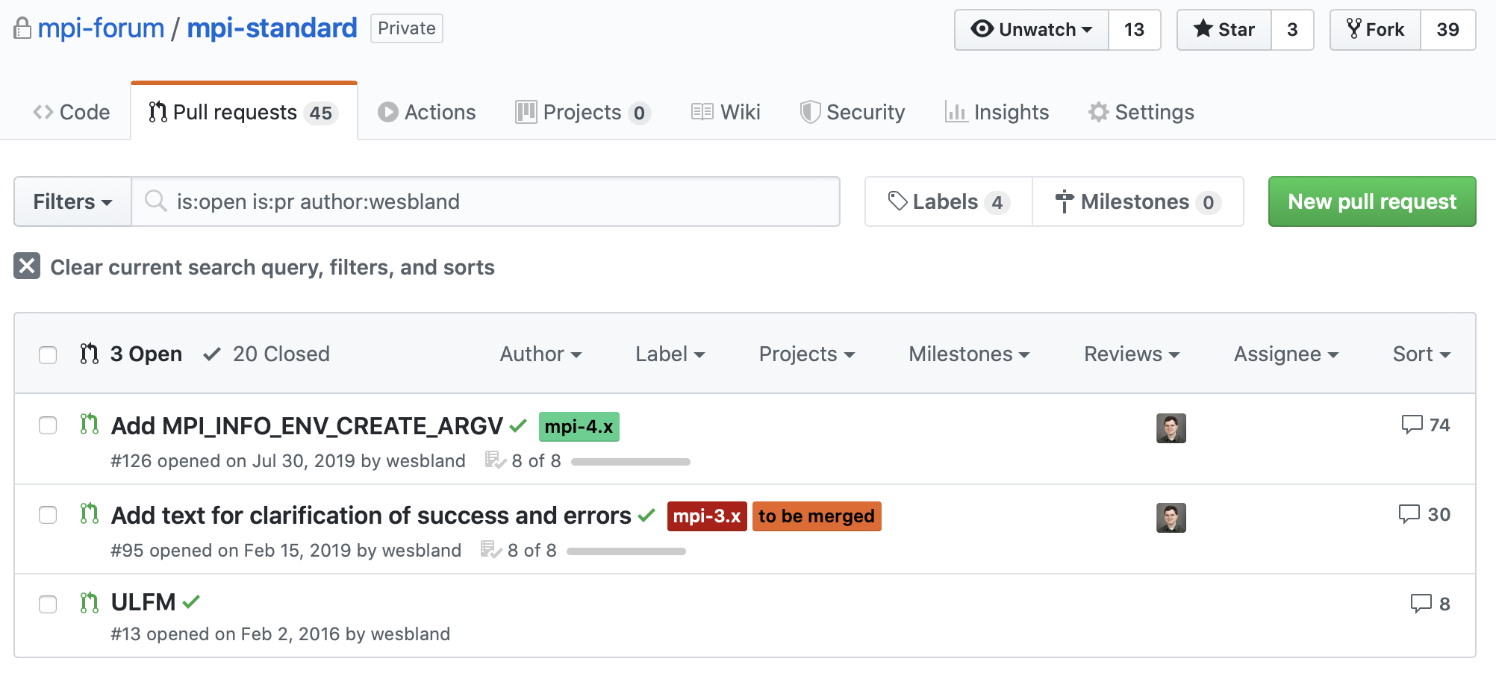Go to the Actions tab
Image resolution: width=1496 pixels, height=682 pixels.
[427, 112]
